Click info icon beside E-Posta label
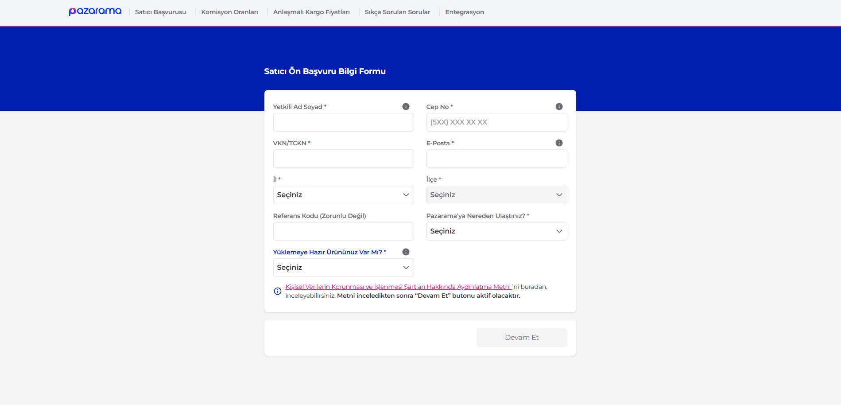Screen dimensions: 841x405 559,143
